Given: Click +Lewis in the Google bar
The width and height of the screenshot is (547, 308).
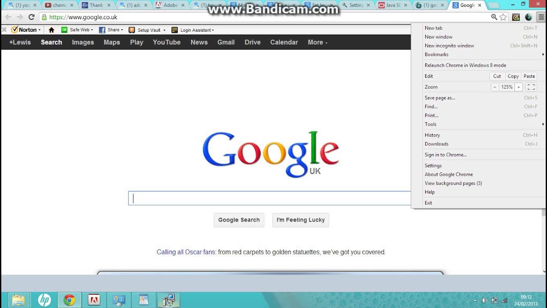Looking at the screenshot, I should tap(20, 42).
